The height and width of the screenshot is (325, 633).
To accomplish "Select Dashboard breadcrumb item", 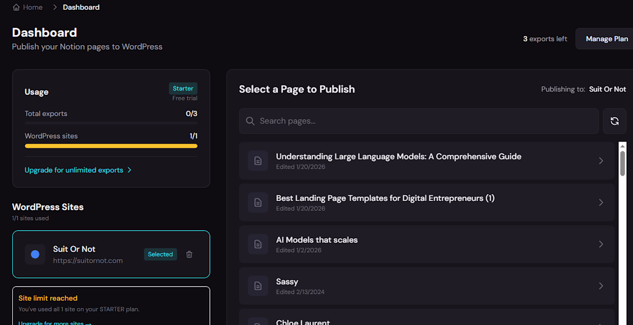I will click(81, 7).
